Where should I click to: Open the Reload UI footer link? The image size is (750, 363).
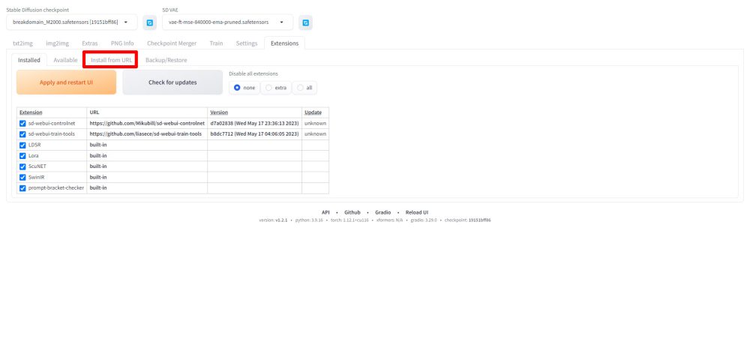click(x=417, y=212)
